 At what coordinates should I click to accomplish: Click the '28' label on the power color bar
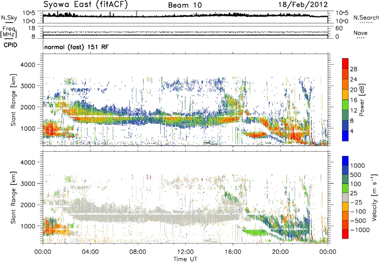(x=353, y=69)
